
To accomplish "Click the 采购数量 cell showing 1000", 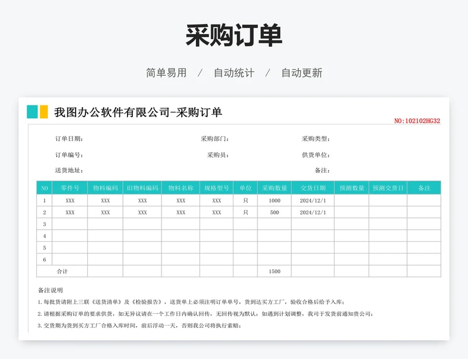I will [274, 200].
